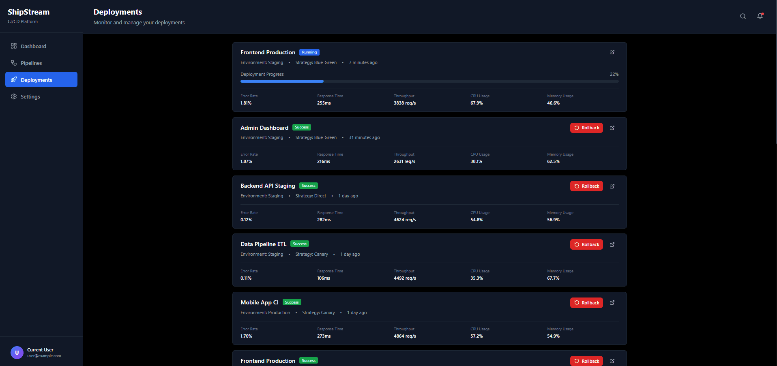Click the Success badge on Data Pipeline ETL
This screenshot has height=366, width=777.
coord(300,244)
